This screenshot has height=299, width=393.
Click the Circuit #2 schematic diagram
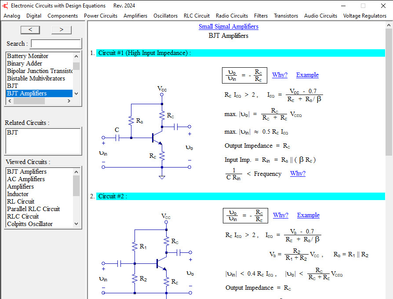[147, 255]
